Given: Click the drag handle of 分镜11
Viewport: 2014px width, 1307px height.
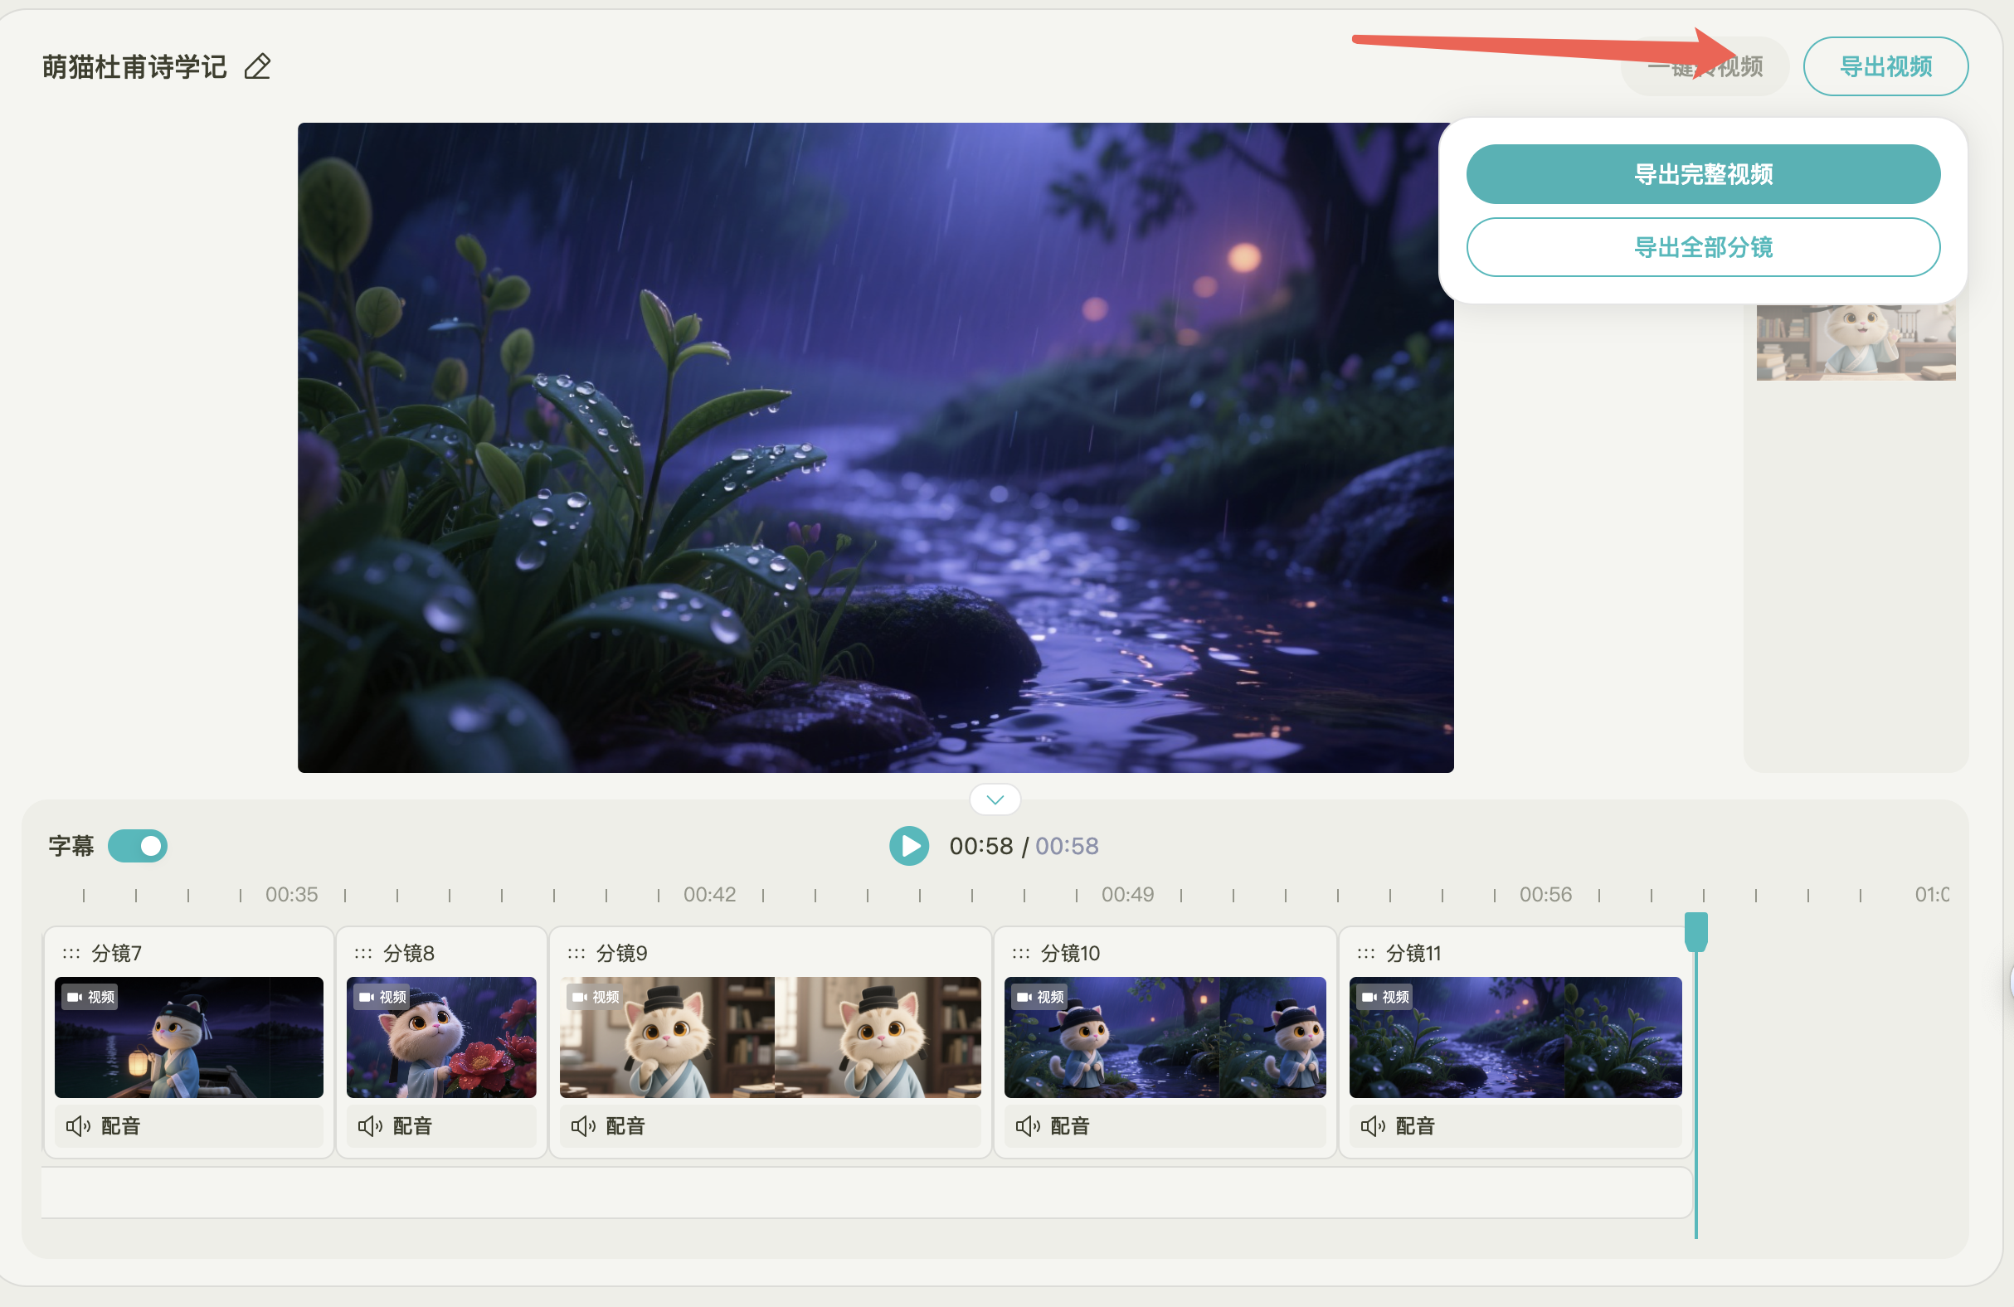Looking at the screenshot, I should coord(1366,954).
